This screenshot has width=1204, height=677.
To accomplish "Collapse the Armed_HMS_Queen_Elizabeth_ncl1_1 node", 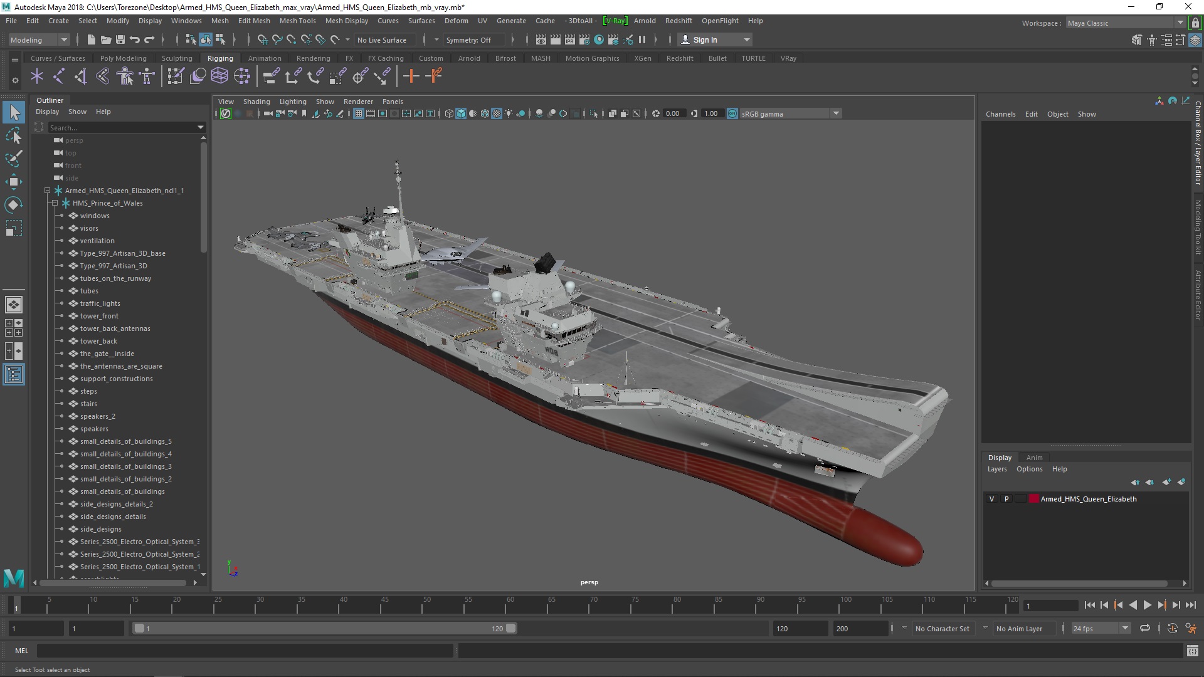I will [47, 191].
